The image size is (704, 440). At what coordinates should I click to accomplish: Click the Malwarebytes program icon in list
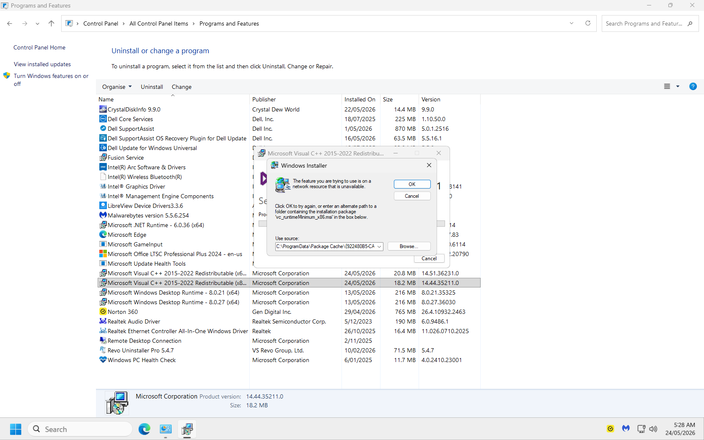(103, 215)
